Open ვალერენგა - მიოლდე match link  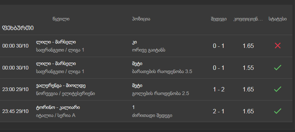click(61, 86)
